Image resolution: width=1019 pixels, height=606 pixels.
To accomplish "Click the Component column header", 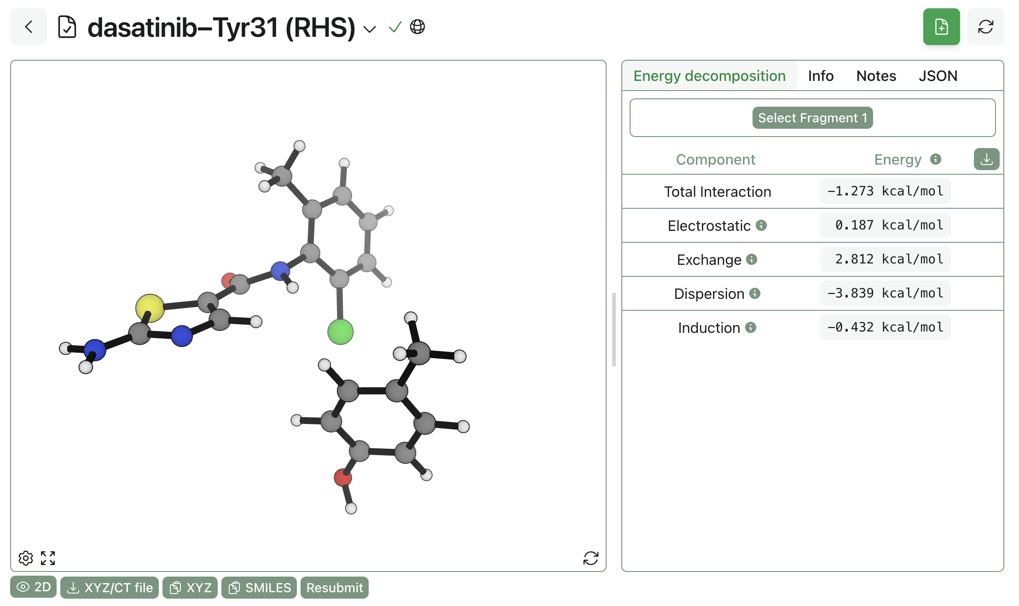I will pos(715,160).
